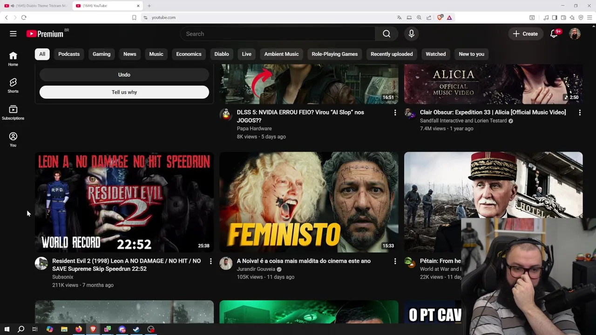596x335 pixels.
Task: Open A Noiva video title link
Action: coord(304,261)
